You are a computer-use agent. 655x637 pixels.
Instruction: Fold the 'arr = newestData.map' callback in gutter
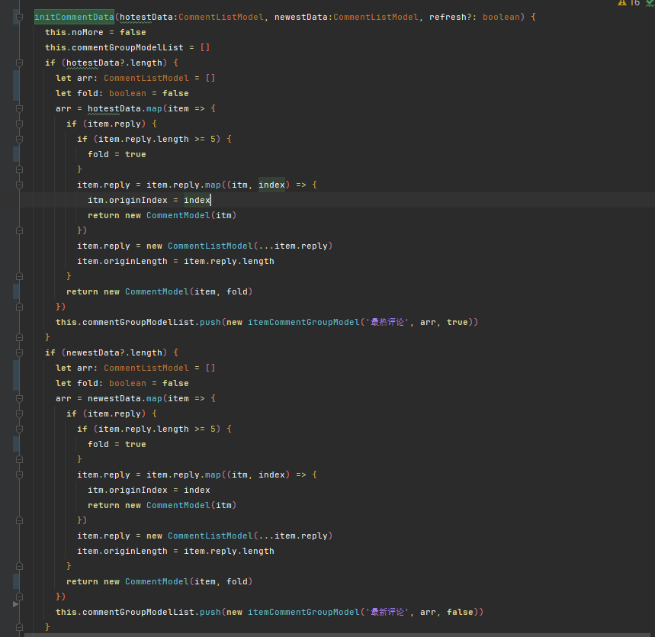click(19, 398)
